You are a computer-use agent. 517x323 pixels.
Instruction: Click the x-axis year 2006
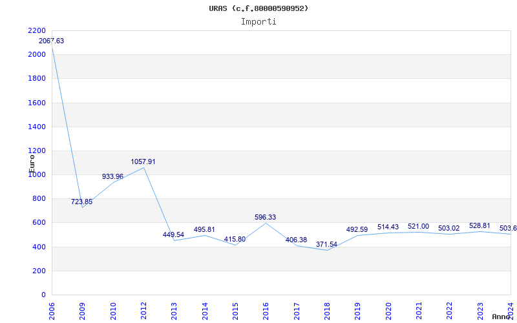(52, 311)
